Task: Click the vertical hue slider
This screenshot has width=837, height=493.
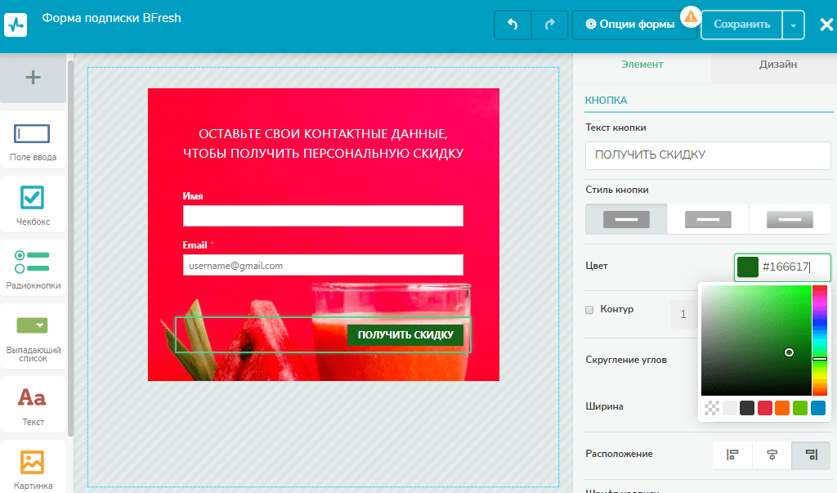Action: [819, 340]
